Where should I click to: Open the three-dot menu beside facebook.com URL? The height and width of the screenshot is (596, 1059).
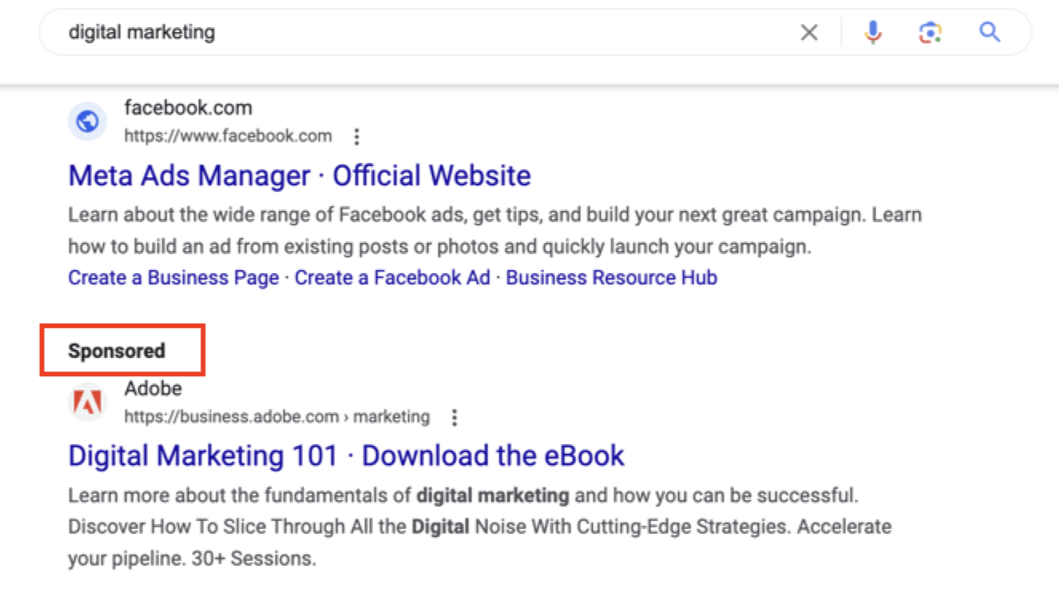tap(356, 137)
